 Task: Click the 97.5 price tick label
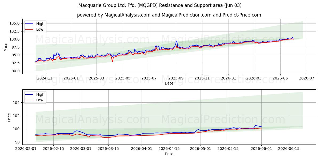pos(15,47)
